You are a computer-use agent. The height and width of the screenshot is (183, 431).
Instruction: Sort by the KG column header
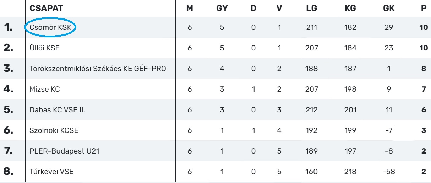pos(350,9)
